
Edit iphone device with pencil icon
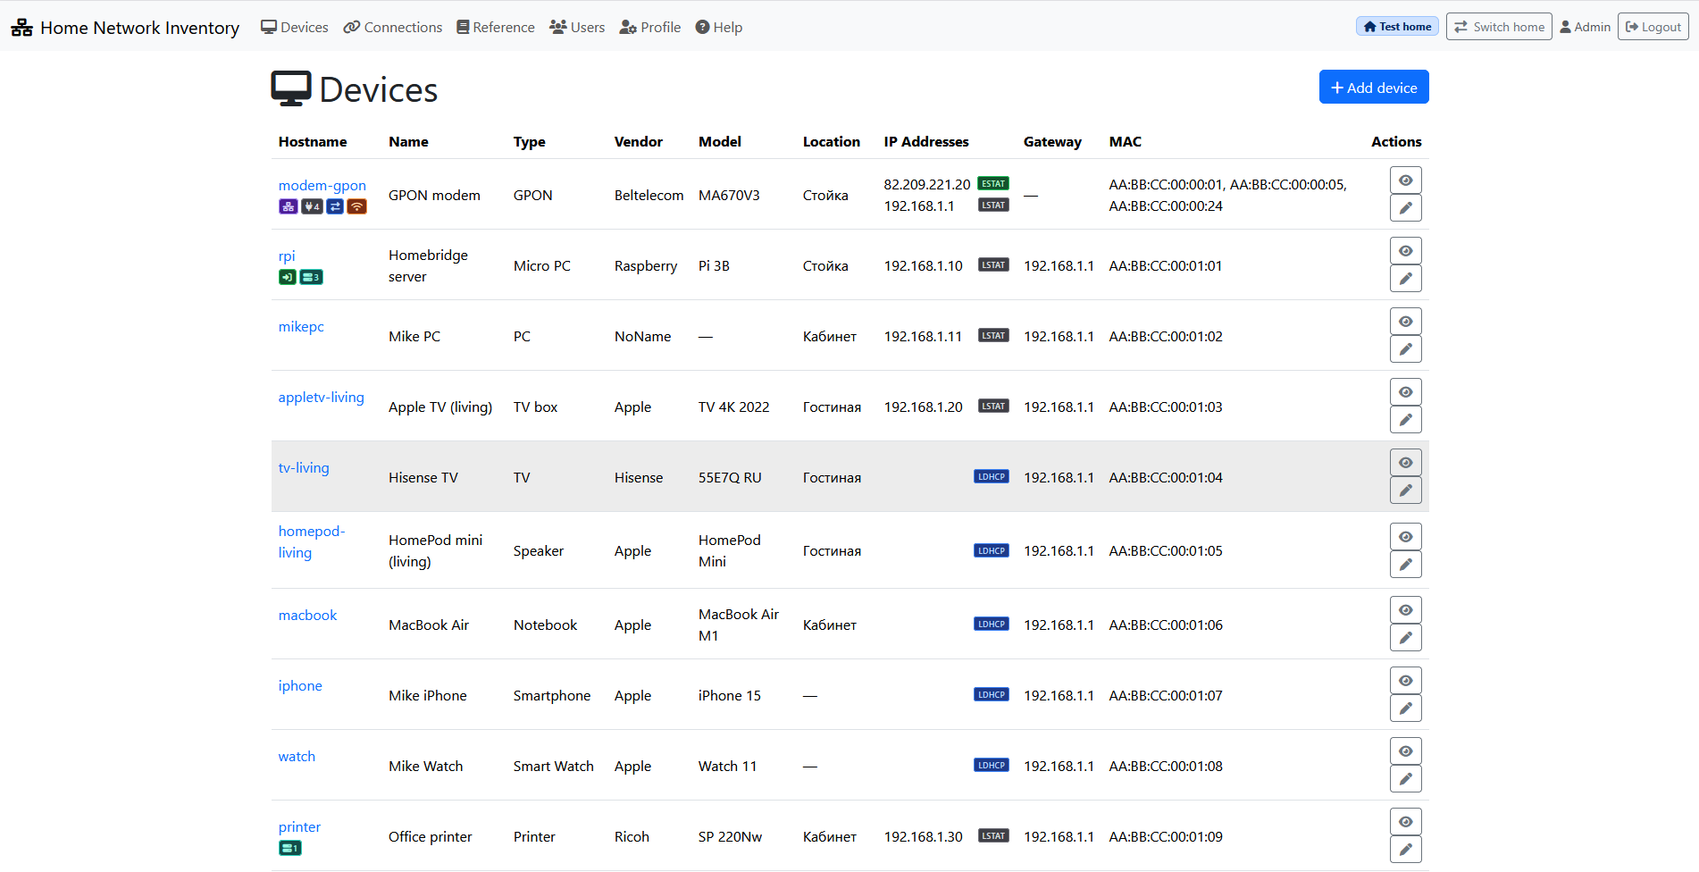pyautogui.click(x=1406, y=708)
